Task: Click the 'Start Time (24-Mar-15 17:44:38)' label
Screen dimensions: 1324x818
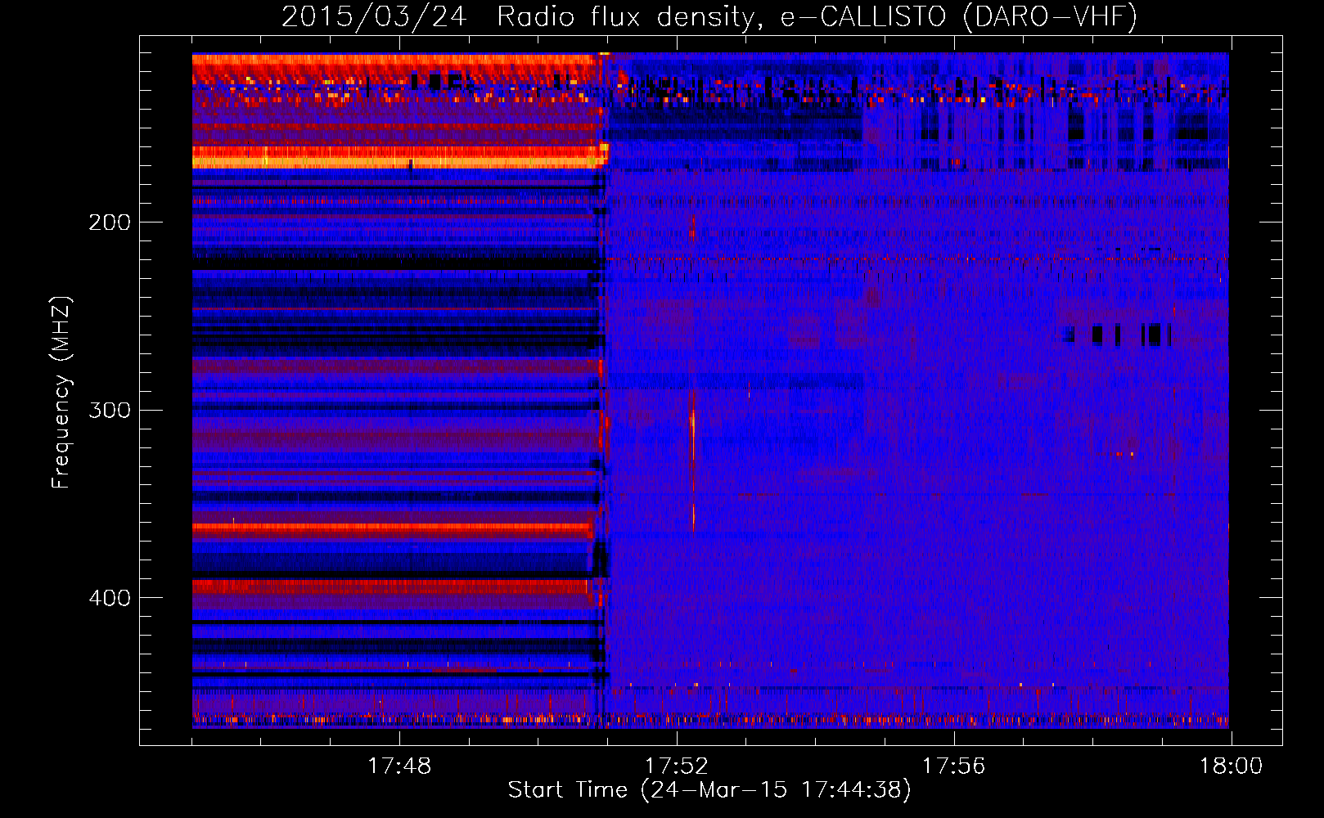Action: click(x=709, y=790)
